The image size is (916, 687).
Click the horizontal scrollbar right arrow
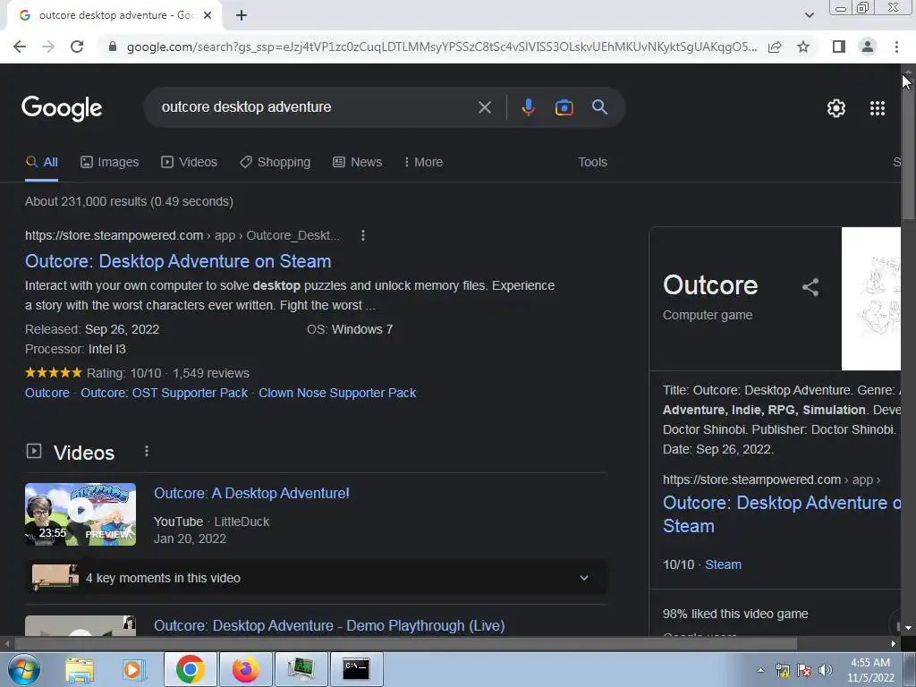[894, 644]
